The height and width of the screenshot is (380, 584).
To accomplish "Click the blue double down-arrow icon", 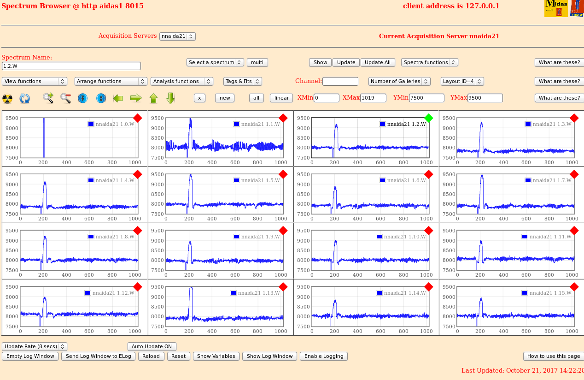I will pyautogui.click(x=83, y=98).
